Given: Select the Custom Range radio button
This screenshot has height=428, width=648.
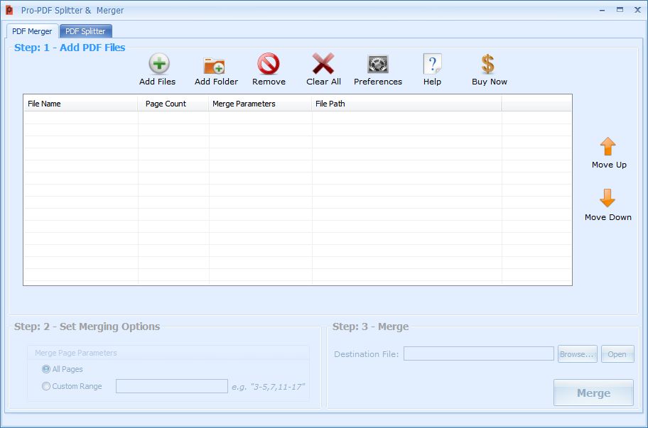Looking at the screenshot, I should click(46, 386).
